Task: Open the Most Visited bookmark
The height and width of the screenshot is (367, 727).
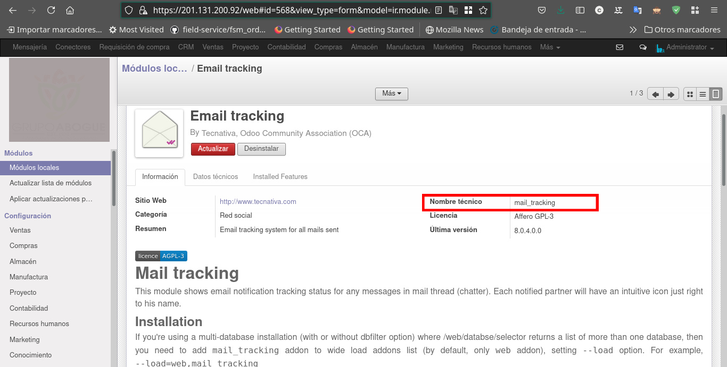Action: (x=136, y=30)
